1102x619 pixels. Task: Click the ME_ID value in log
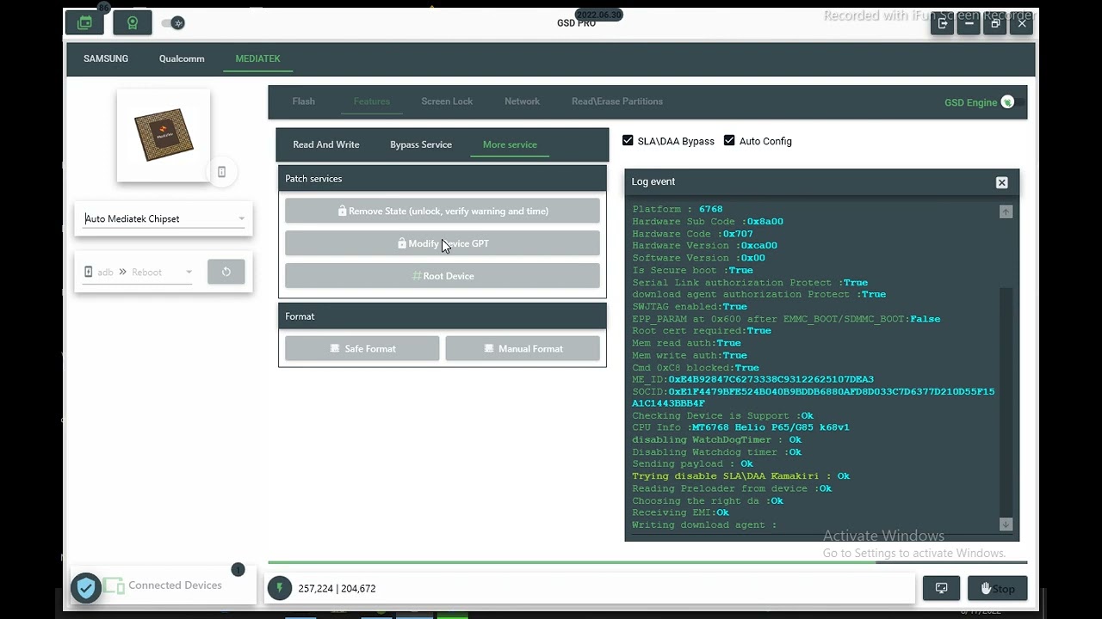point(771,379)
